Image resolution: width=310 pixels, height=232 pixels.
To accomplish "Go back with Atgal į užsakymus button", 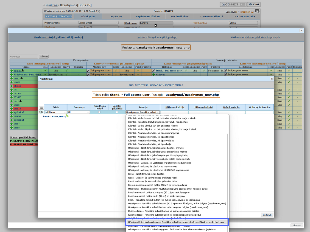I will coord(58,16).
